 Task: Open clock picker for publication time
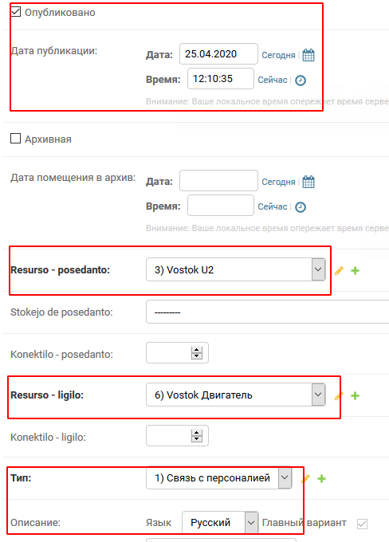tap(301, 81)
